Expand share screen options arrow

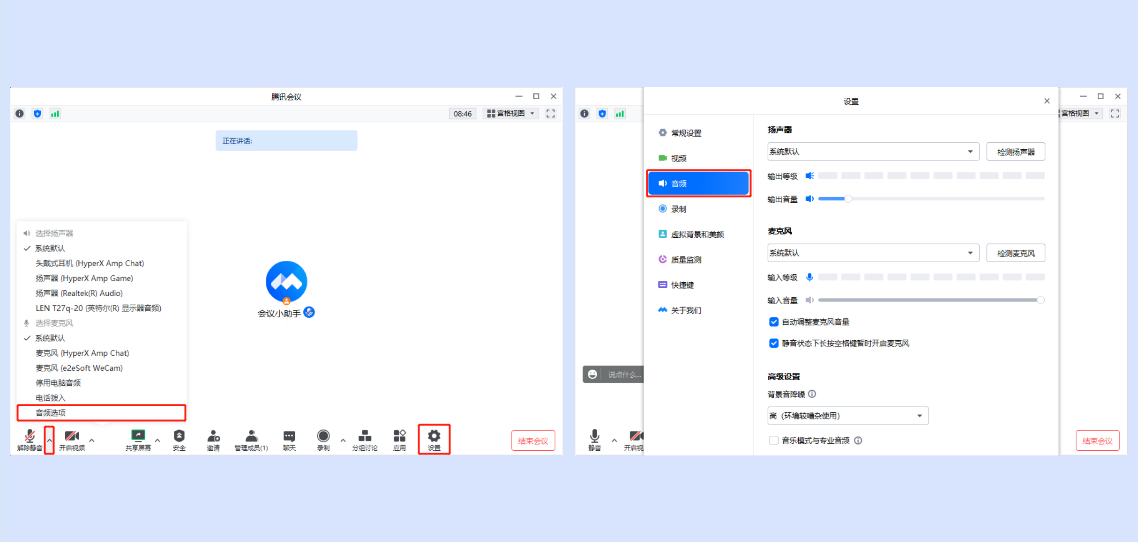[x=157, y=440]
